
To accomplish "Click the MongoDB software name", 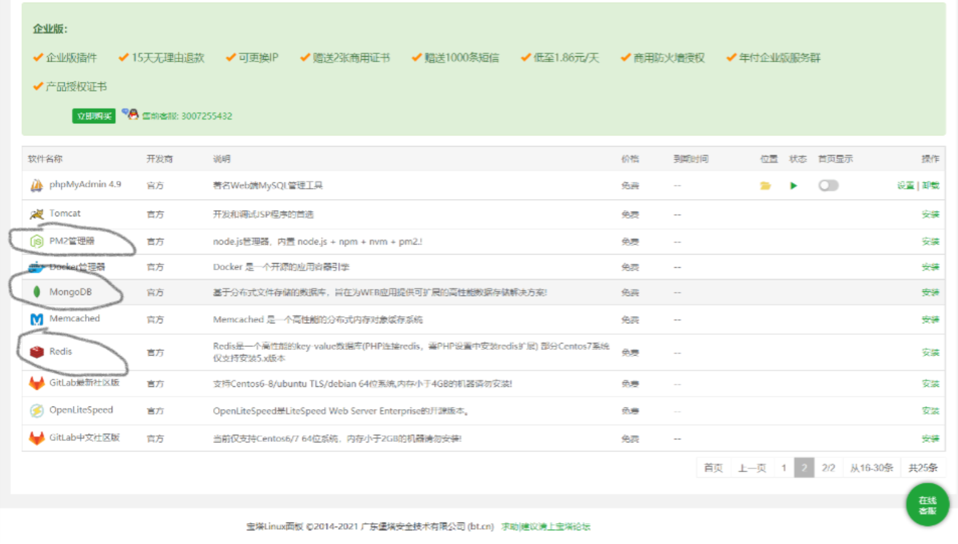I will 70,292.
